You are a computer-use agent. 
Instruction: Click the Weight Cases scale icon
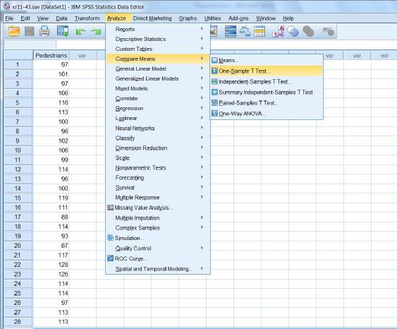tap(245, 32)
